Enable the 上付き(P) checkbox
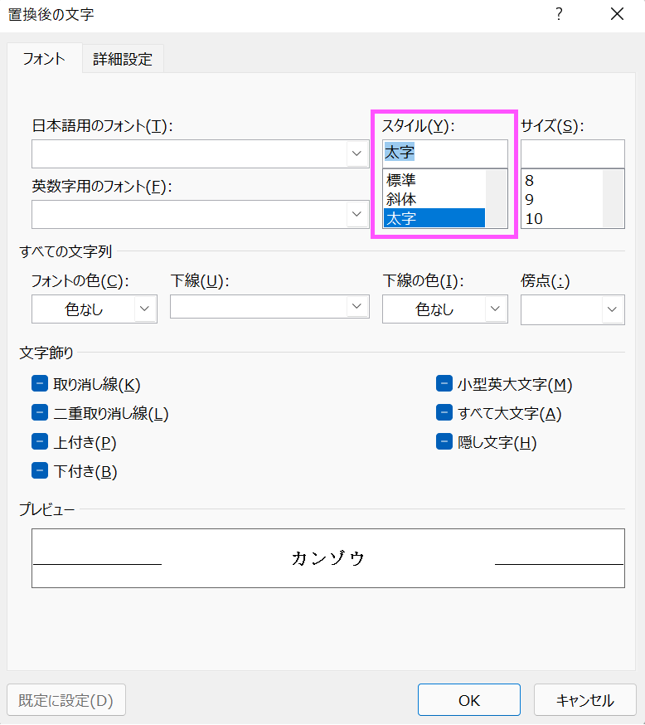Image resolution: width=645 pixels, height=725 pixels. tap(40, 441)
